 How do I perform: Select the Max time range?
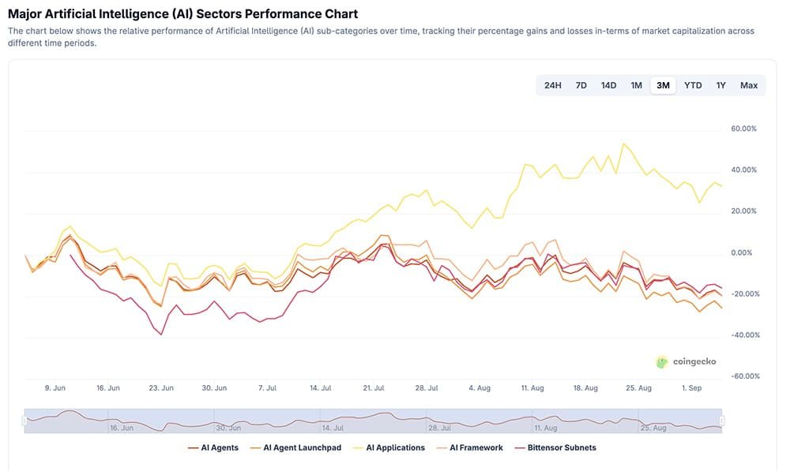click(x=749, y=85)
